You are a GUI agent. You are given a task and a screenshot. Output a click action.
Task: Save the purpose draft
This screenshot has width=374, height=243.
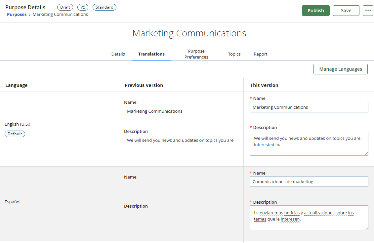pos(346,11)
